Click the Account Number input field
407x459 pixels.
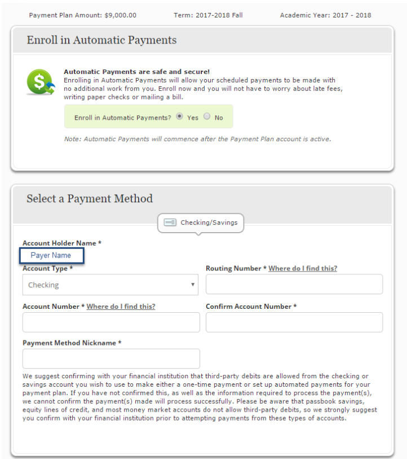coord(111,322)
